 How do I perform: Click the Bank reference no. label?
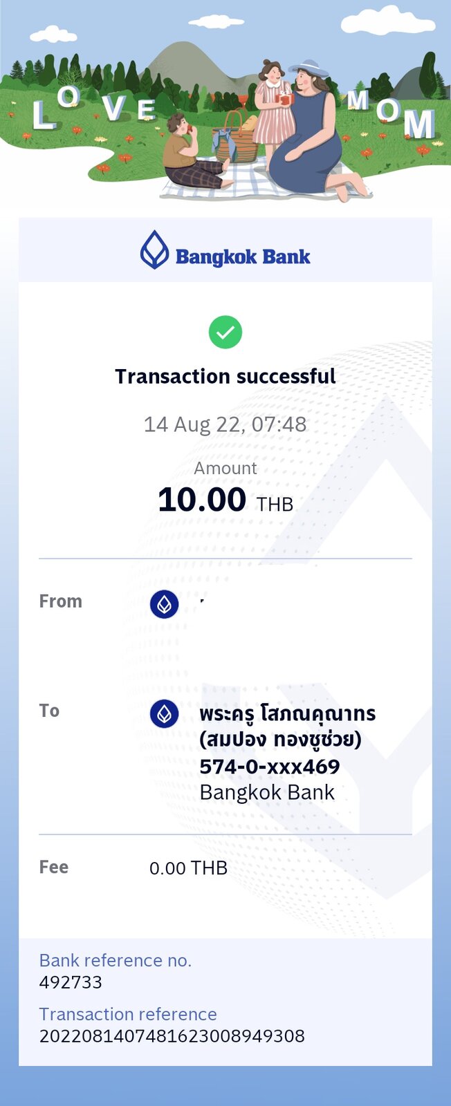click(116, 960)
